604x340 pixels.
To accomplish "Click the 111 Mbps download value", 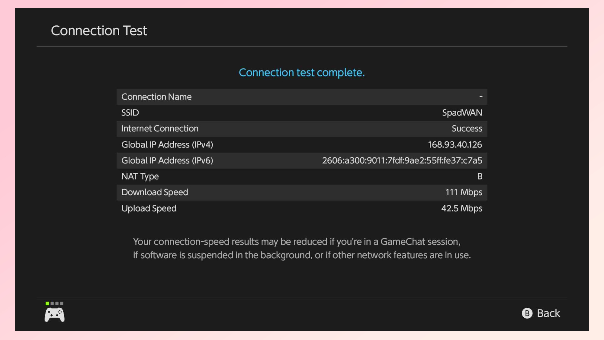I will pos(464,193).
